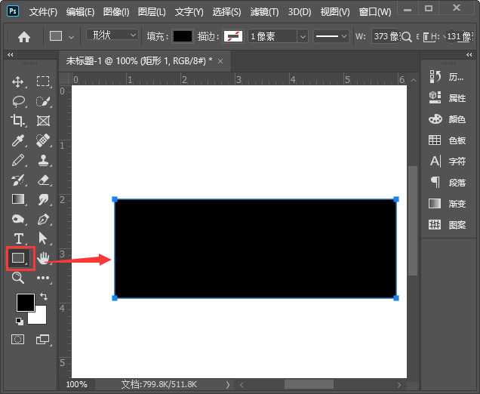Select the Pen tool
Image resolution: width=480 pixels, height=394 pixels.
click(x=44, y=219)
